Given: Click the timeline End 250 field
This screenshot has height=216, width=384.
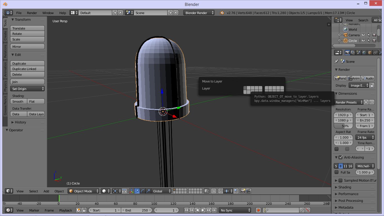Looking at the screenshot, I should pyautogui.click(x=137, y=210).
